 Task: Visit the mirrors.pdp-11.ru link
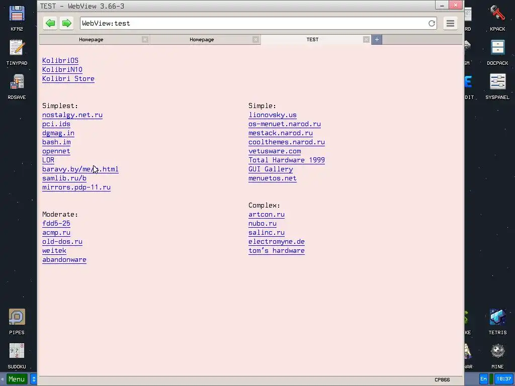(x=76, y=187)
